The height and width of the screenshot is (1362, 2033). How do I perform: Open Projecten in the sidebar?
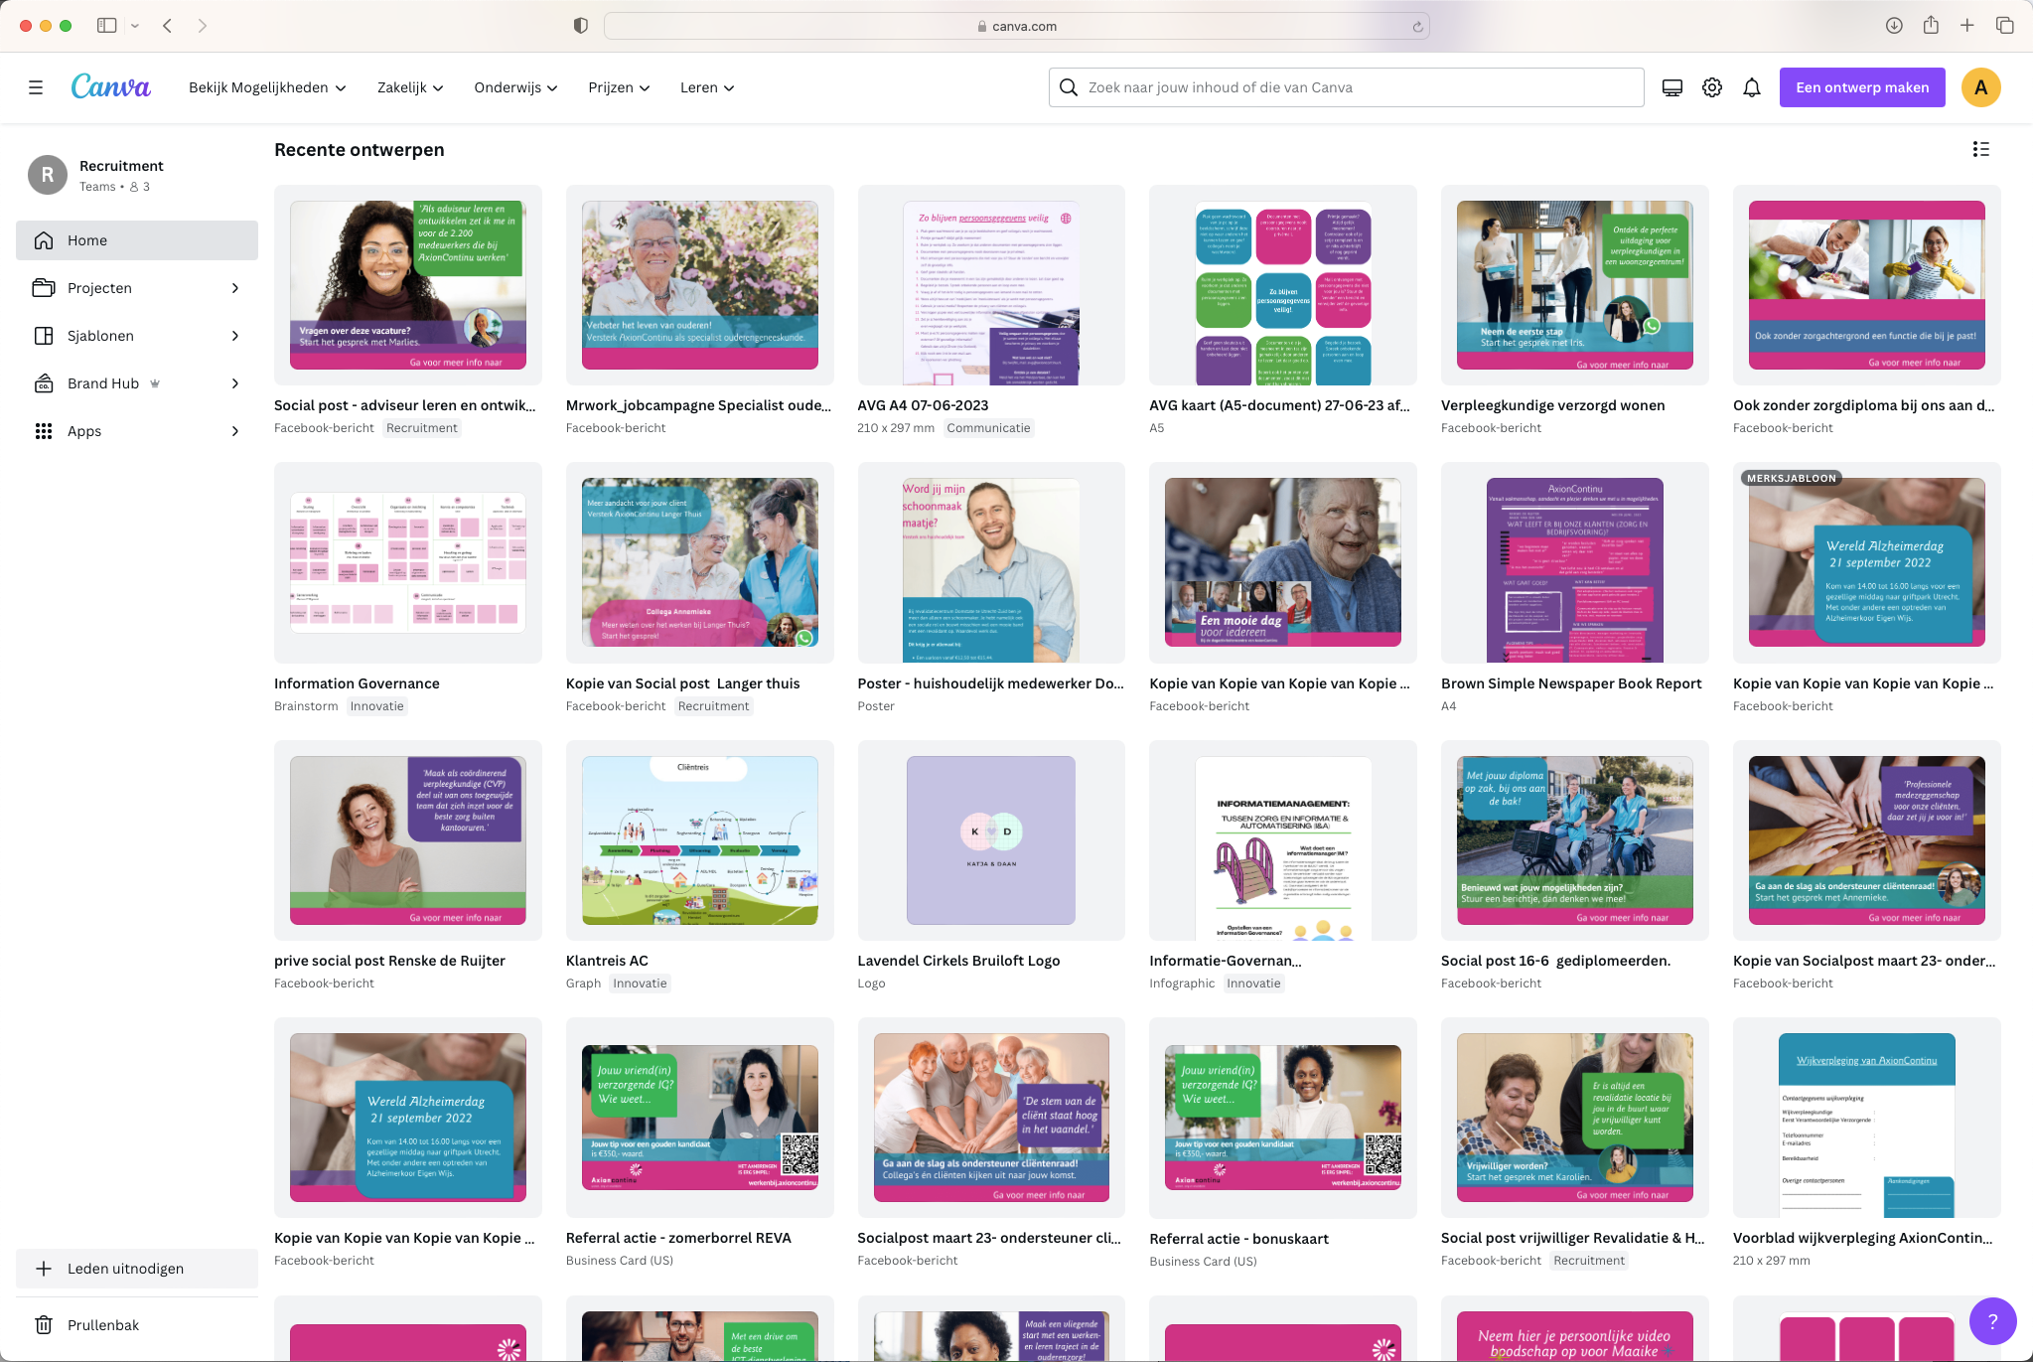(137, 288)
